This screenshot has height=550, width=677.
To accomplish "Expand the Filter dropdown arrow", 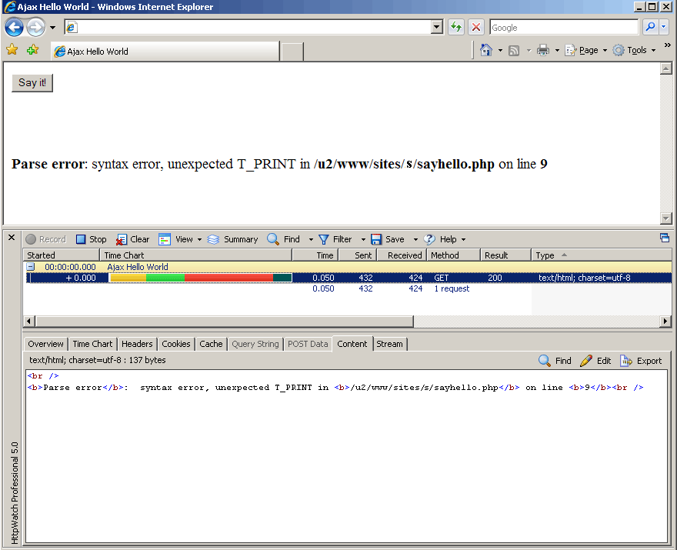I will 359,240.
